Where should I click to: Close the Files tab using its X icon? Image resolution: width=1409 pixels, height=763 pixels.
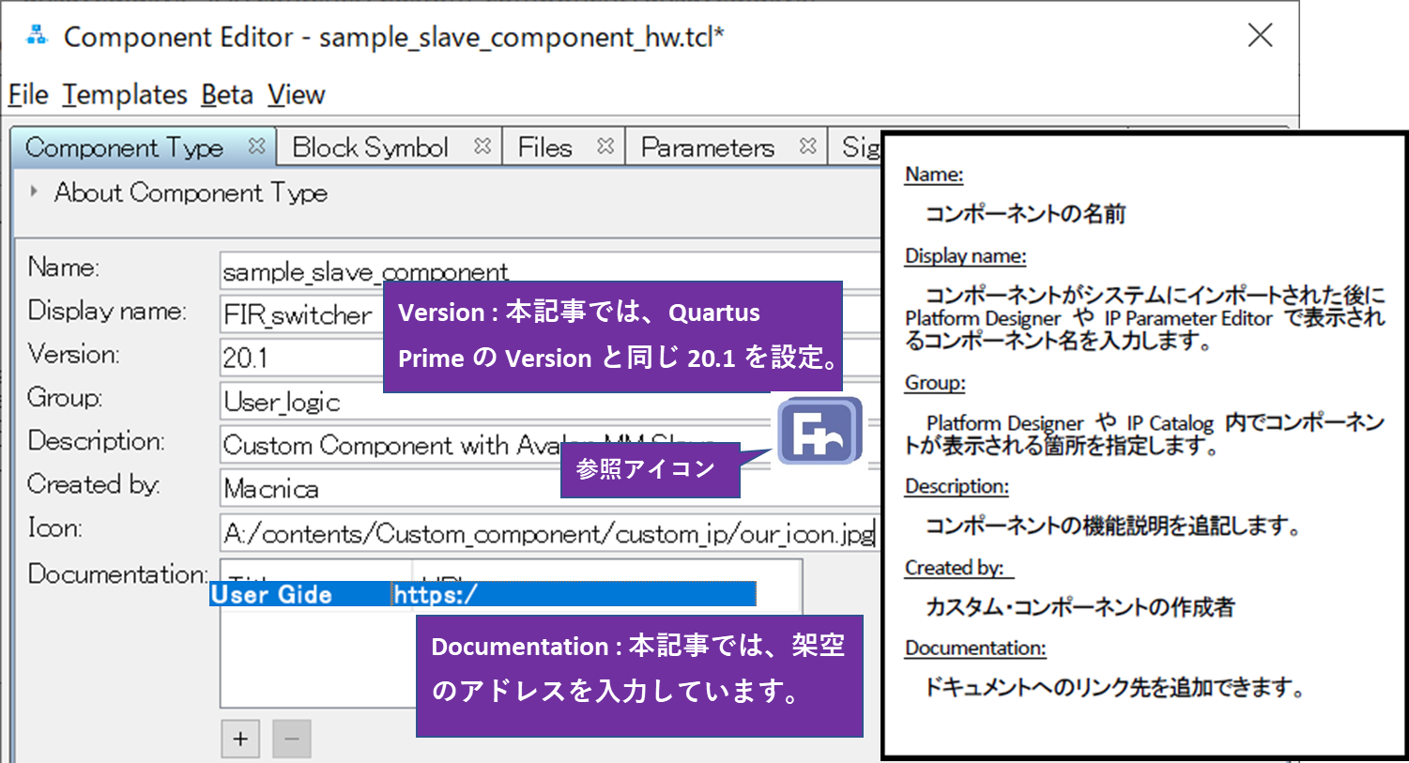(606, 146)
